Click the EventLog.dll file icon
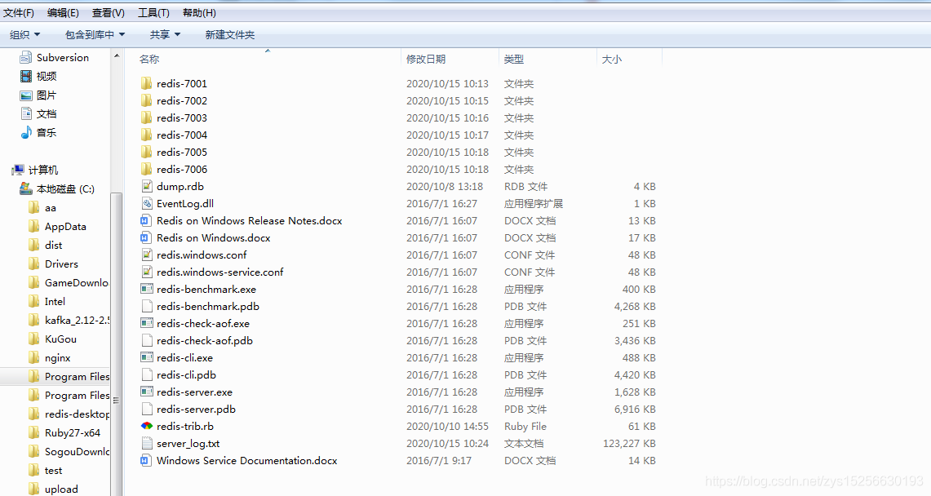 tap(147, 203)
